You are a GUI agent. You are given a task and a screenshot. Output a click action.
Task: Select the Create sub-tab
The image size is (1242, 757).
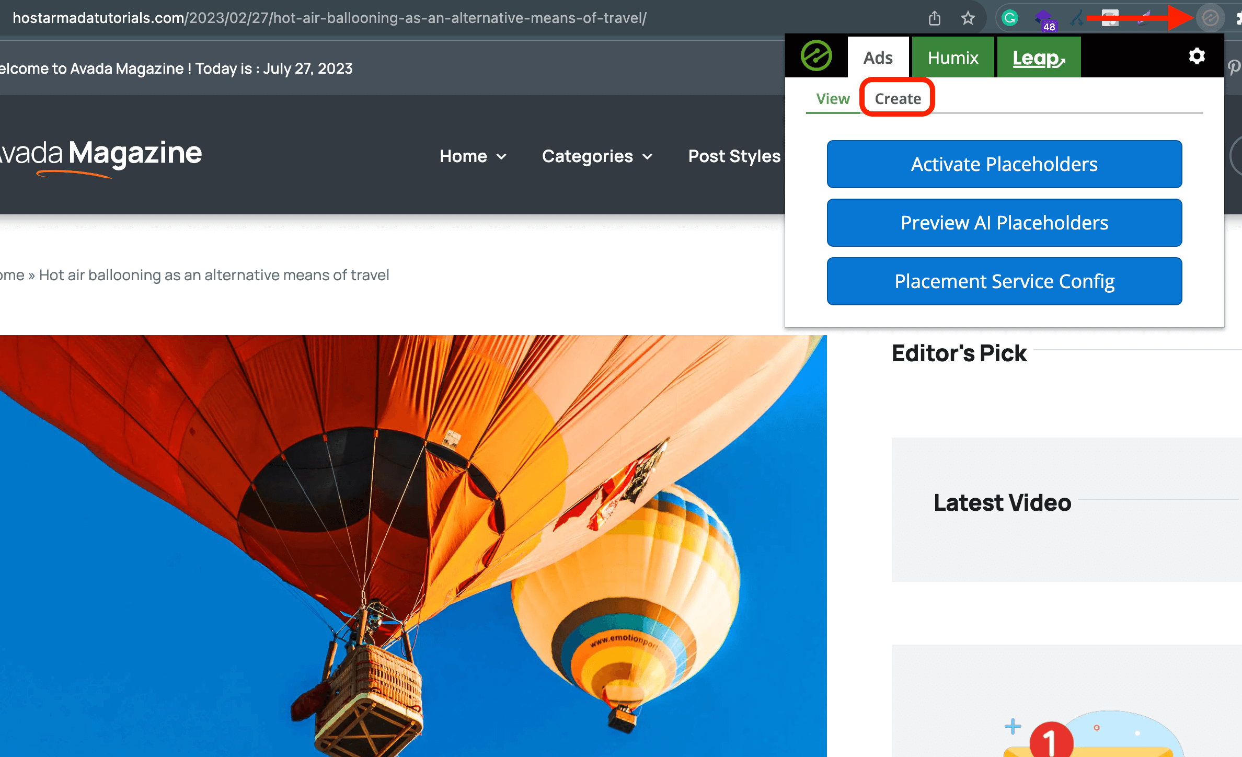[x=898, y=98]
